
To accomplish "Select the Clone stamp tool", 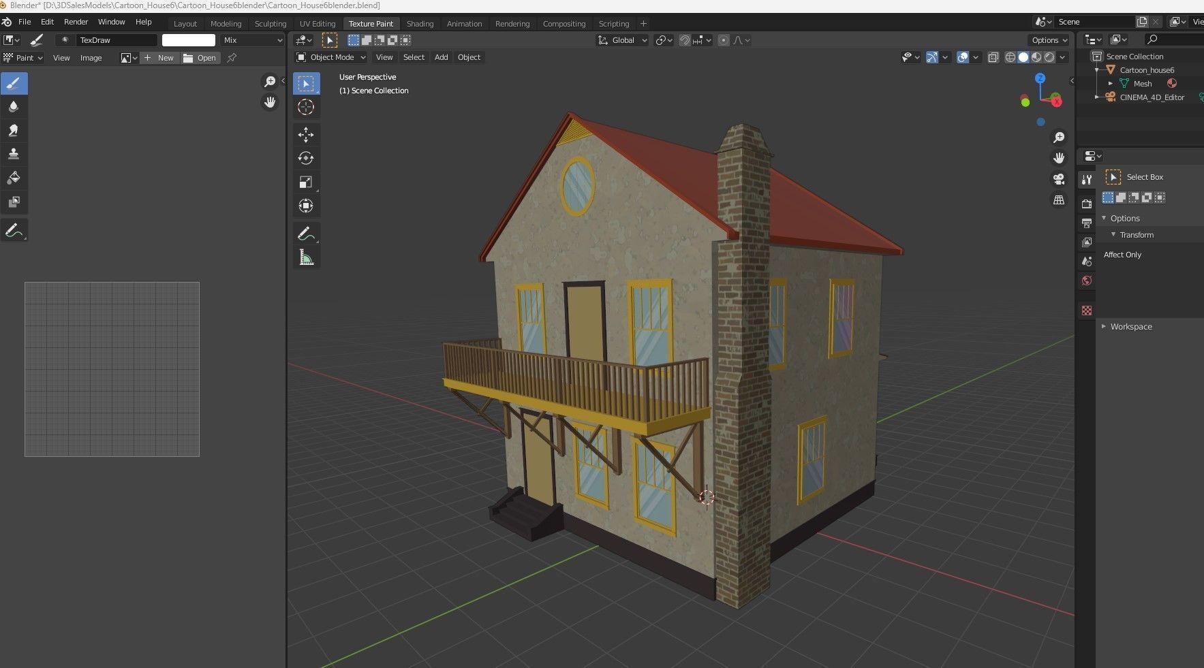I will [x=14, y=155].
